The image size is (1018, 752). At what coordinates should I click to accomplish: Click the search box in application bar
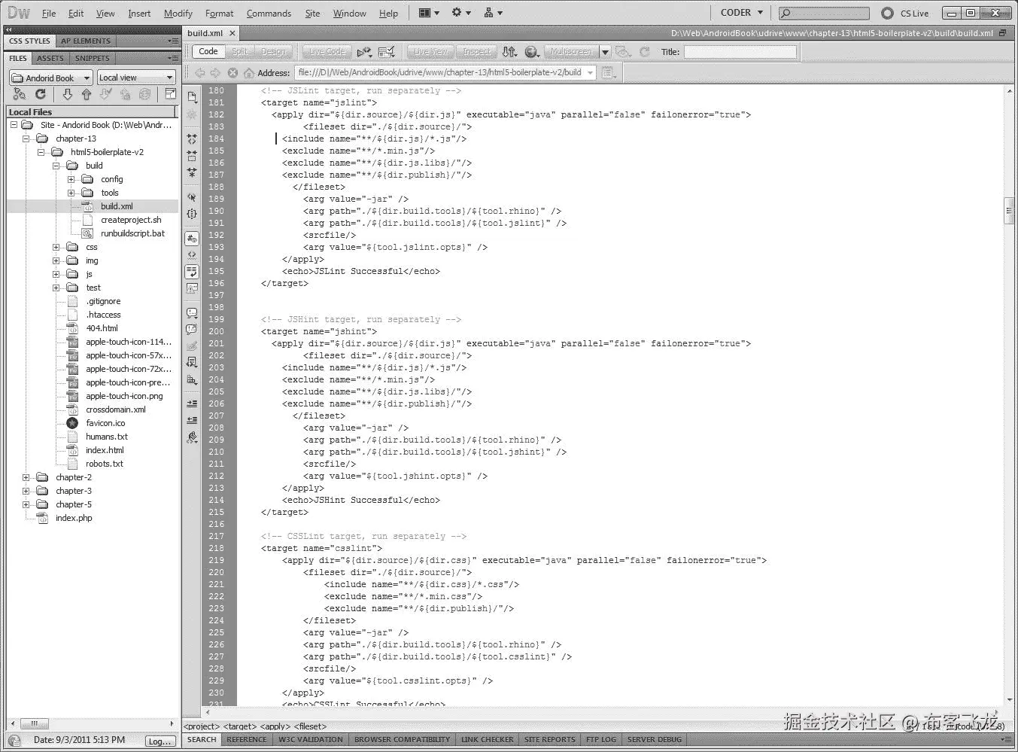[823, 13]
